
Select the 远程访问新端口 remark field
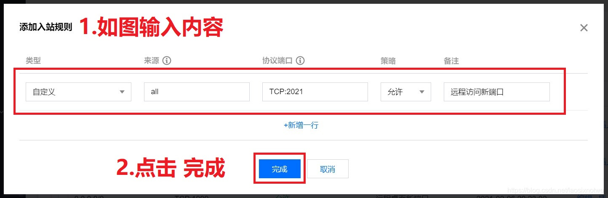click(497, 92)
